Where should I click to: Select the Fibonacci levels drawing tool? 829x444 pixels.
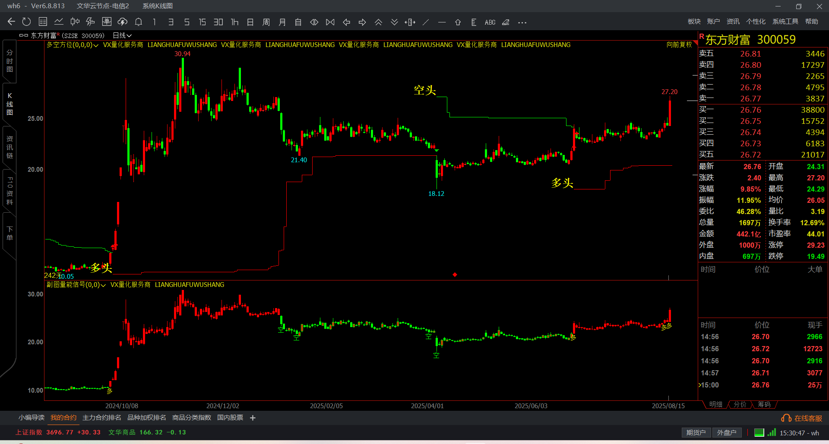[474, 22]
